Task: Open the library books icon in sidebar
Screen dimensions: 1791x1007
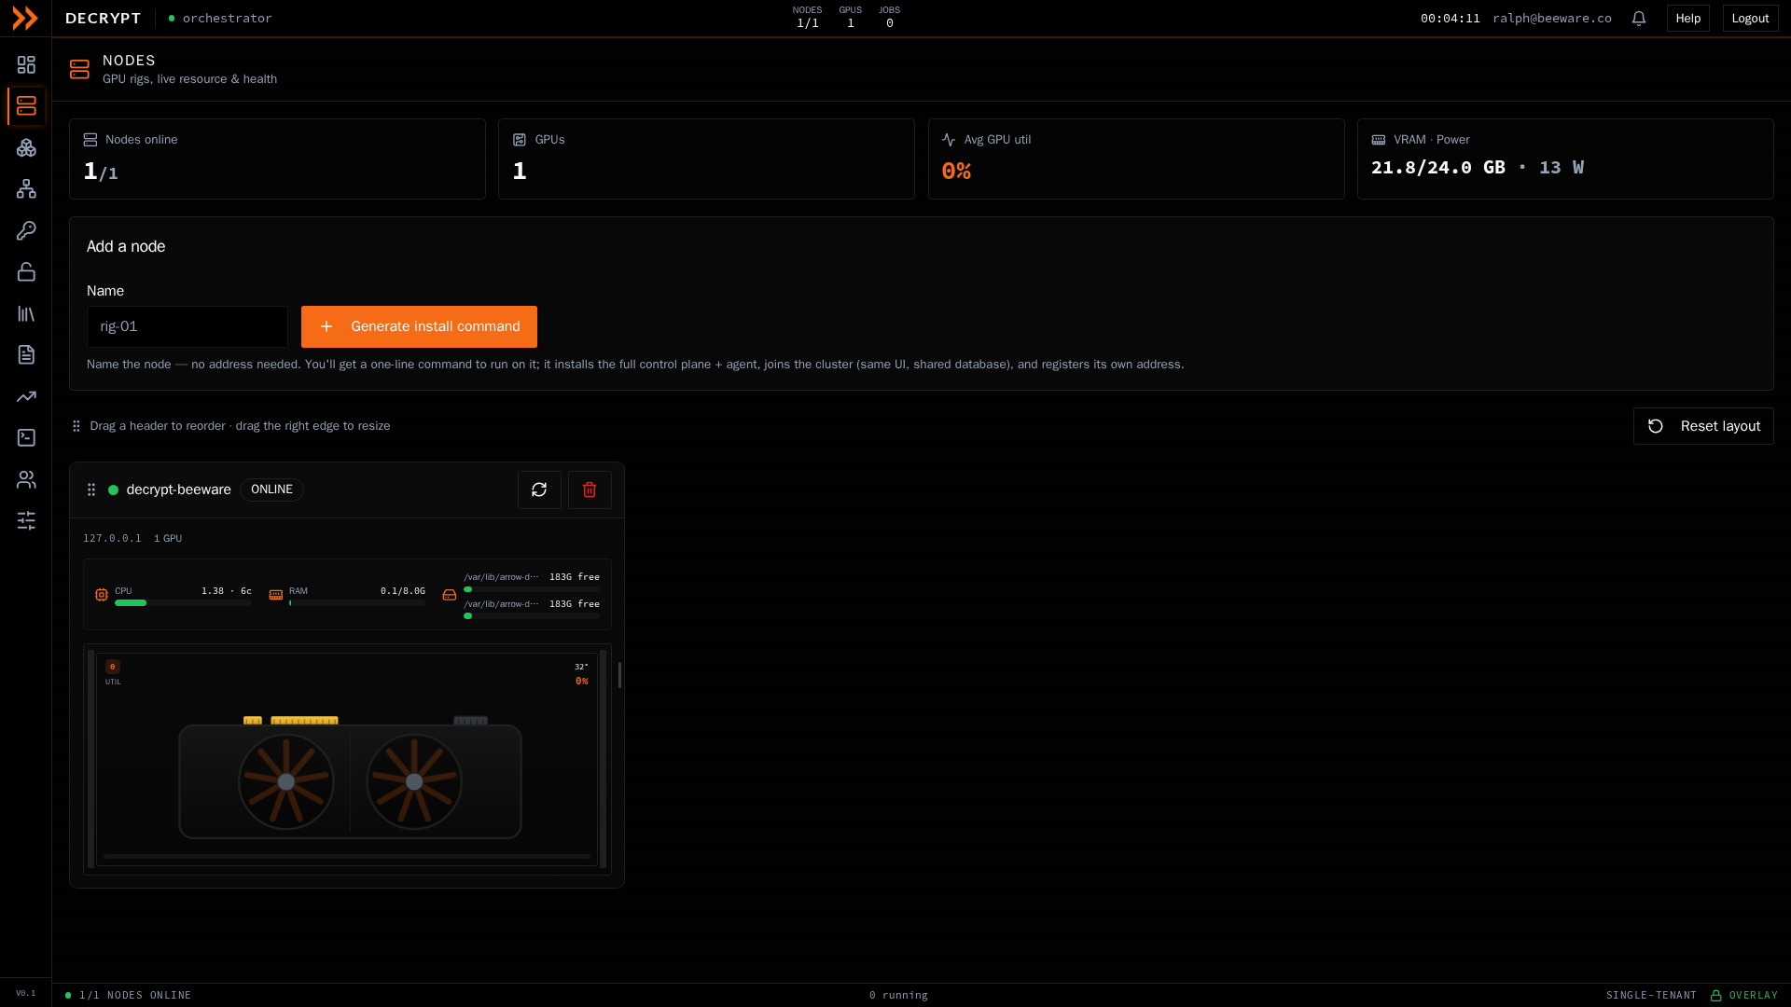Action: click(x=26, y=313)
